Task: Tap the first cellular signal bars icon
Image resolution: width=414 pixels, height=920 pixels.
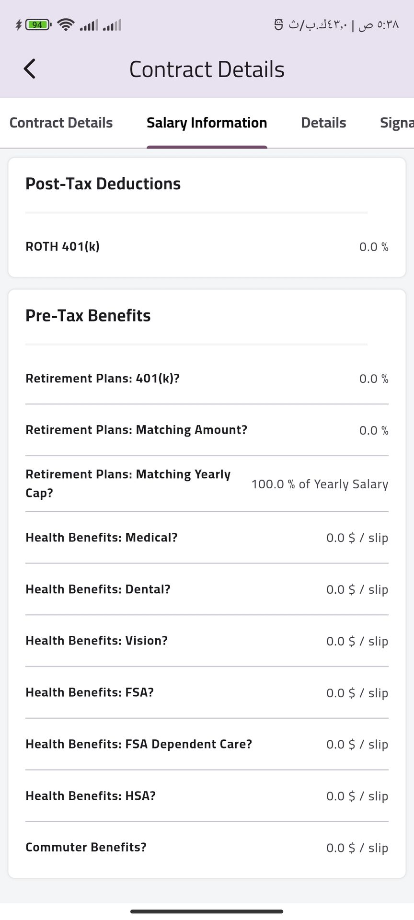Action: 89,25
